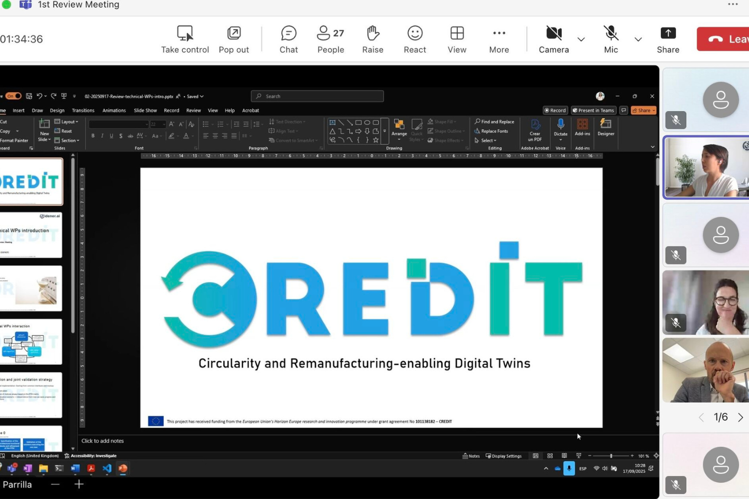
Task: Launch PowerPoint Designer
Action: click(606, 131)
